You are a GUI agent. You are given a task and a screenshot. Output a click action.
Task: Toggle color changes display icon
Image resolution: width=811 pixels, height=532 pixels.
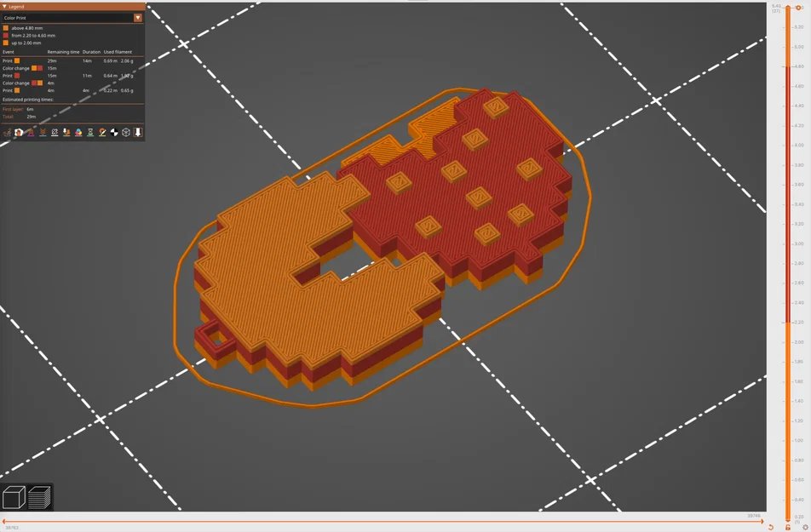click(78, 132)
